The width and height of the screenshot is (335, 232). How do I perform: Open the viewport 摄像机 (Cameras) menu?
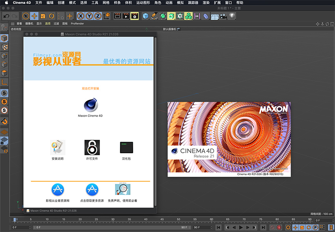29,24
